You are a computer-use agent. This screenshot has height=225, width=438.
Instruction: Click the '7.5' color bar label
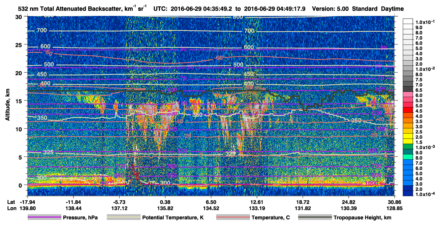(419, 79)
